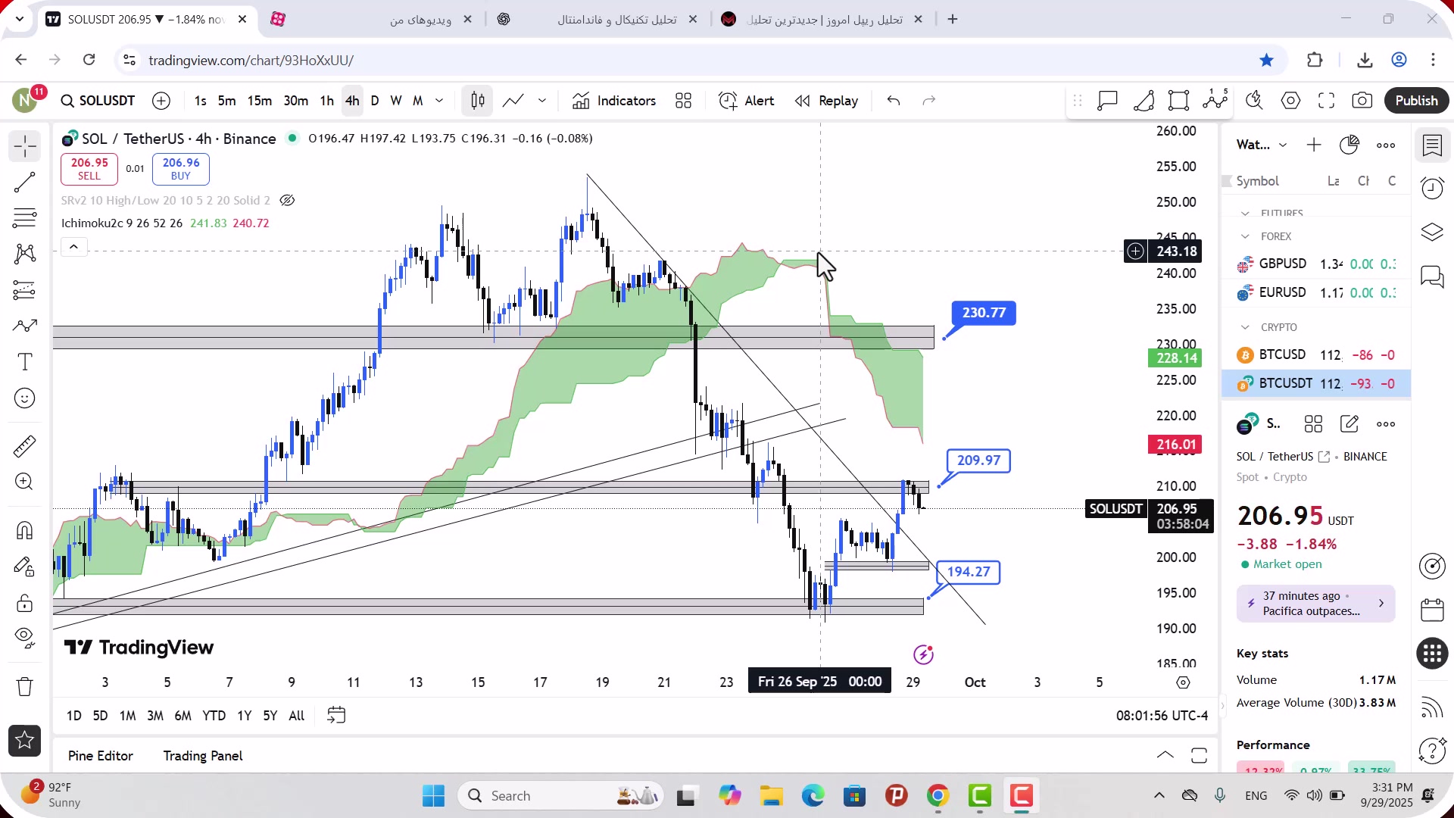This screenshot has width=1454, height=818.
Task: Open the chart patterns tool
Action: (x=25, y=254)
